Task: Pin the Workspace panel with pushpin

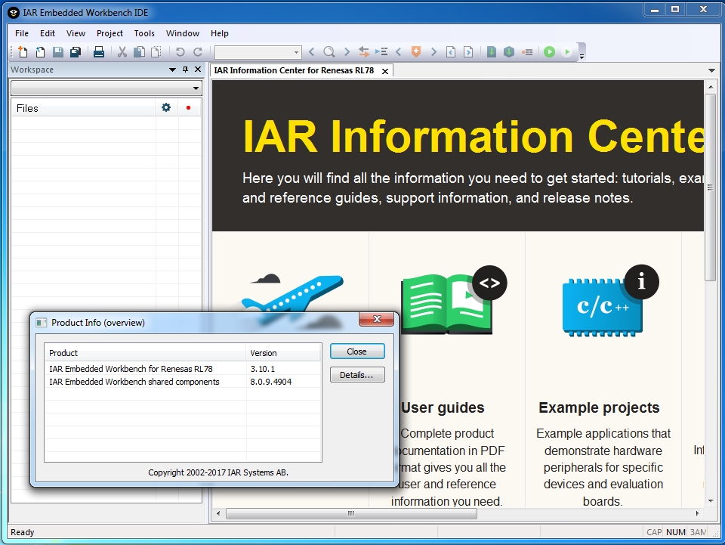Action: (x=186, y=70)
